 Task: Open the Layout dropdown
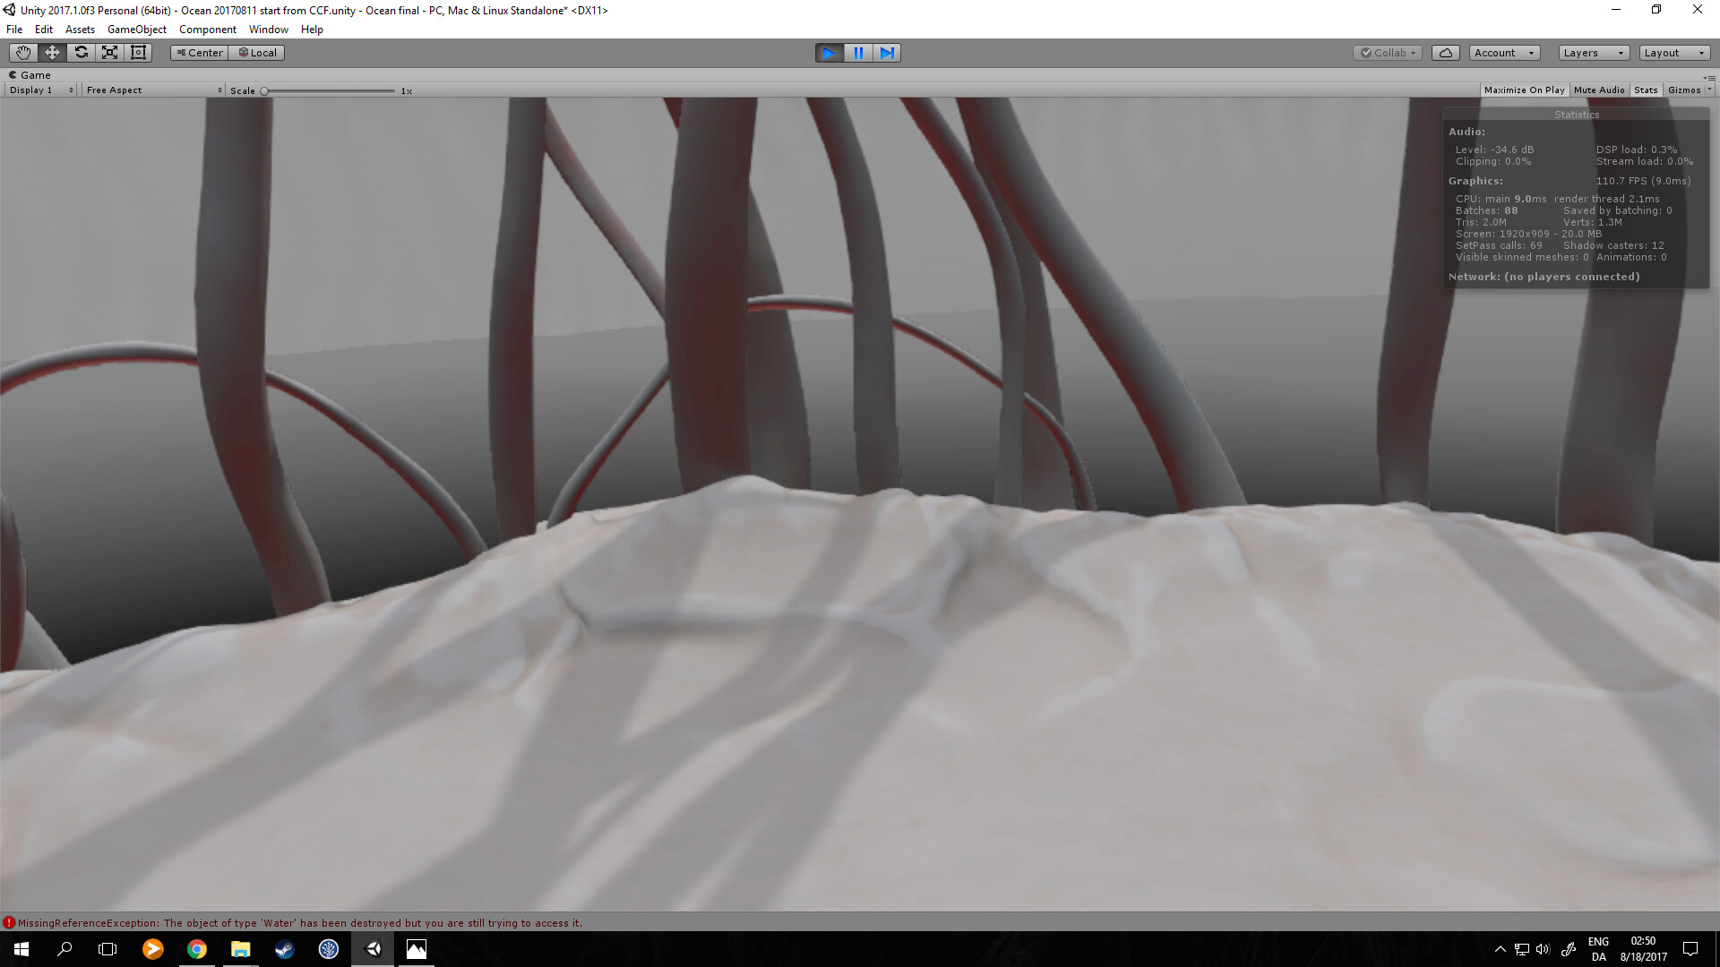1673,52
